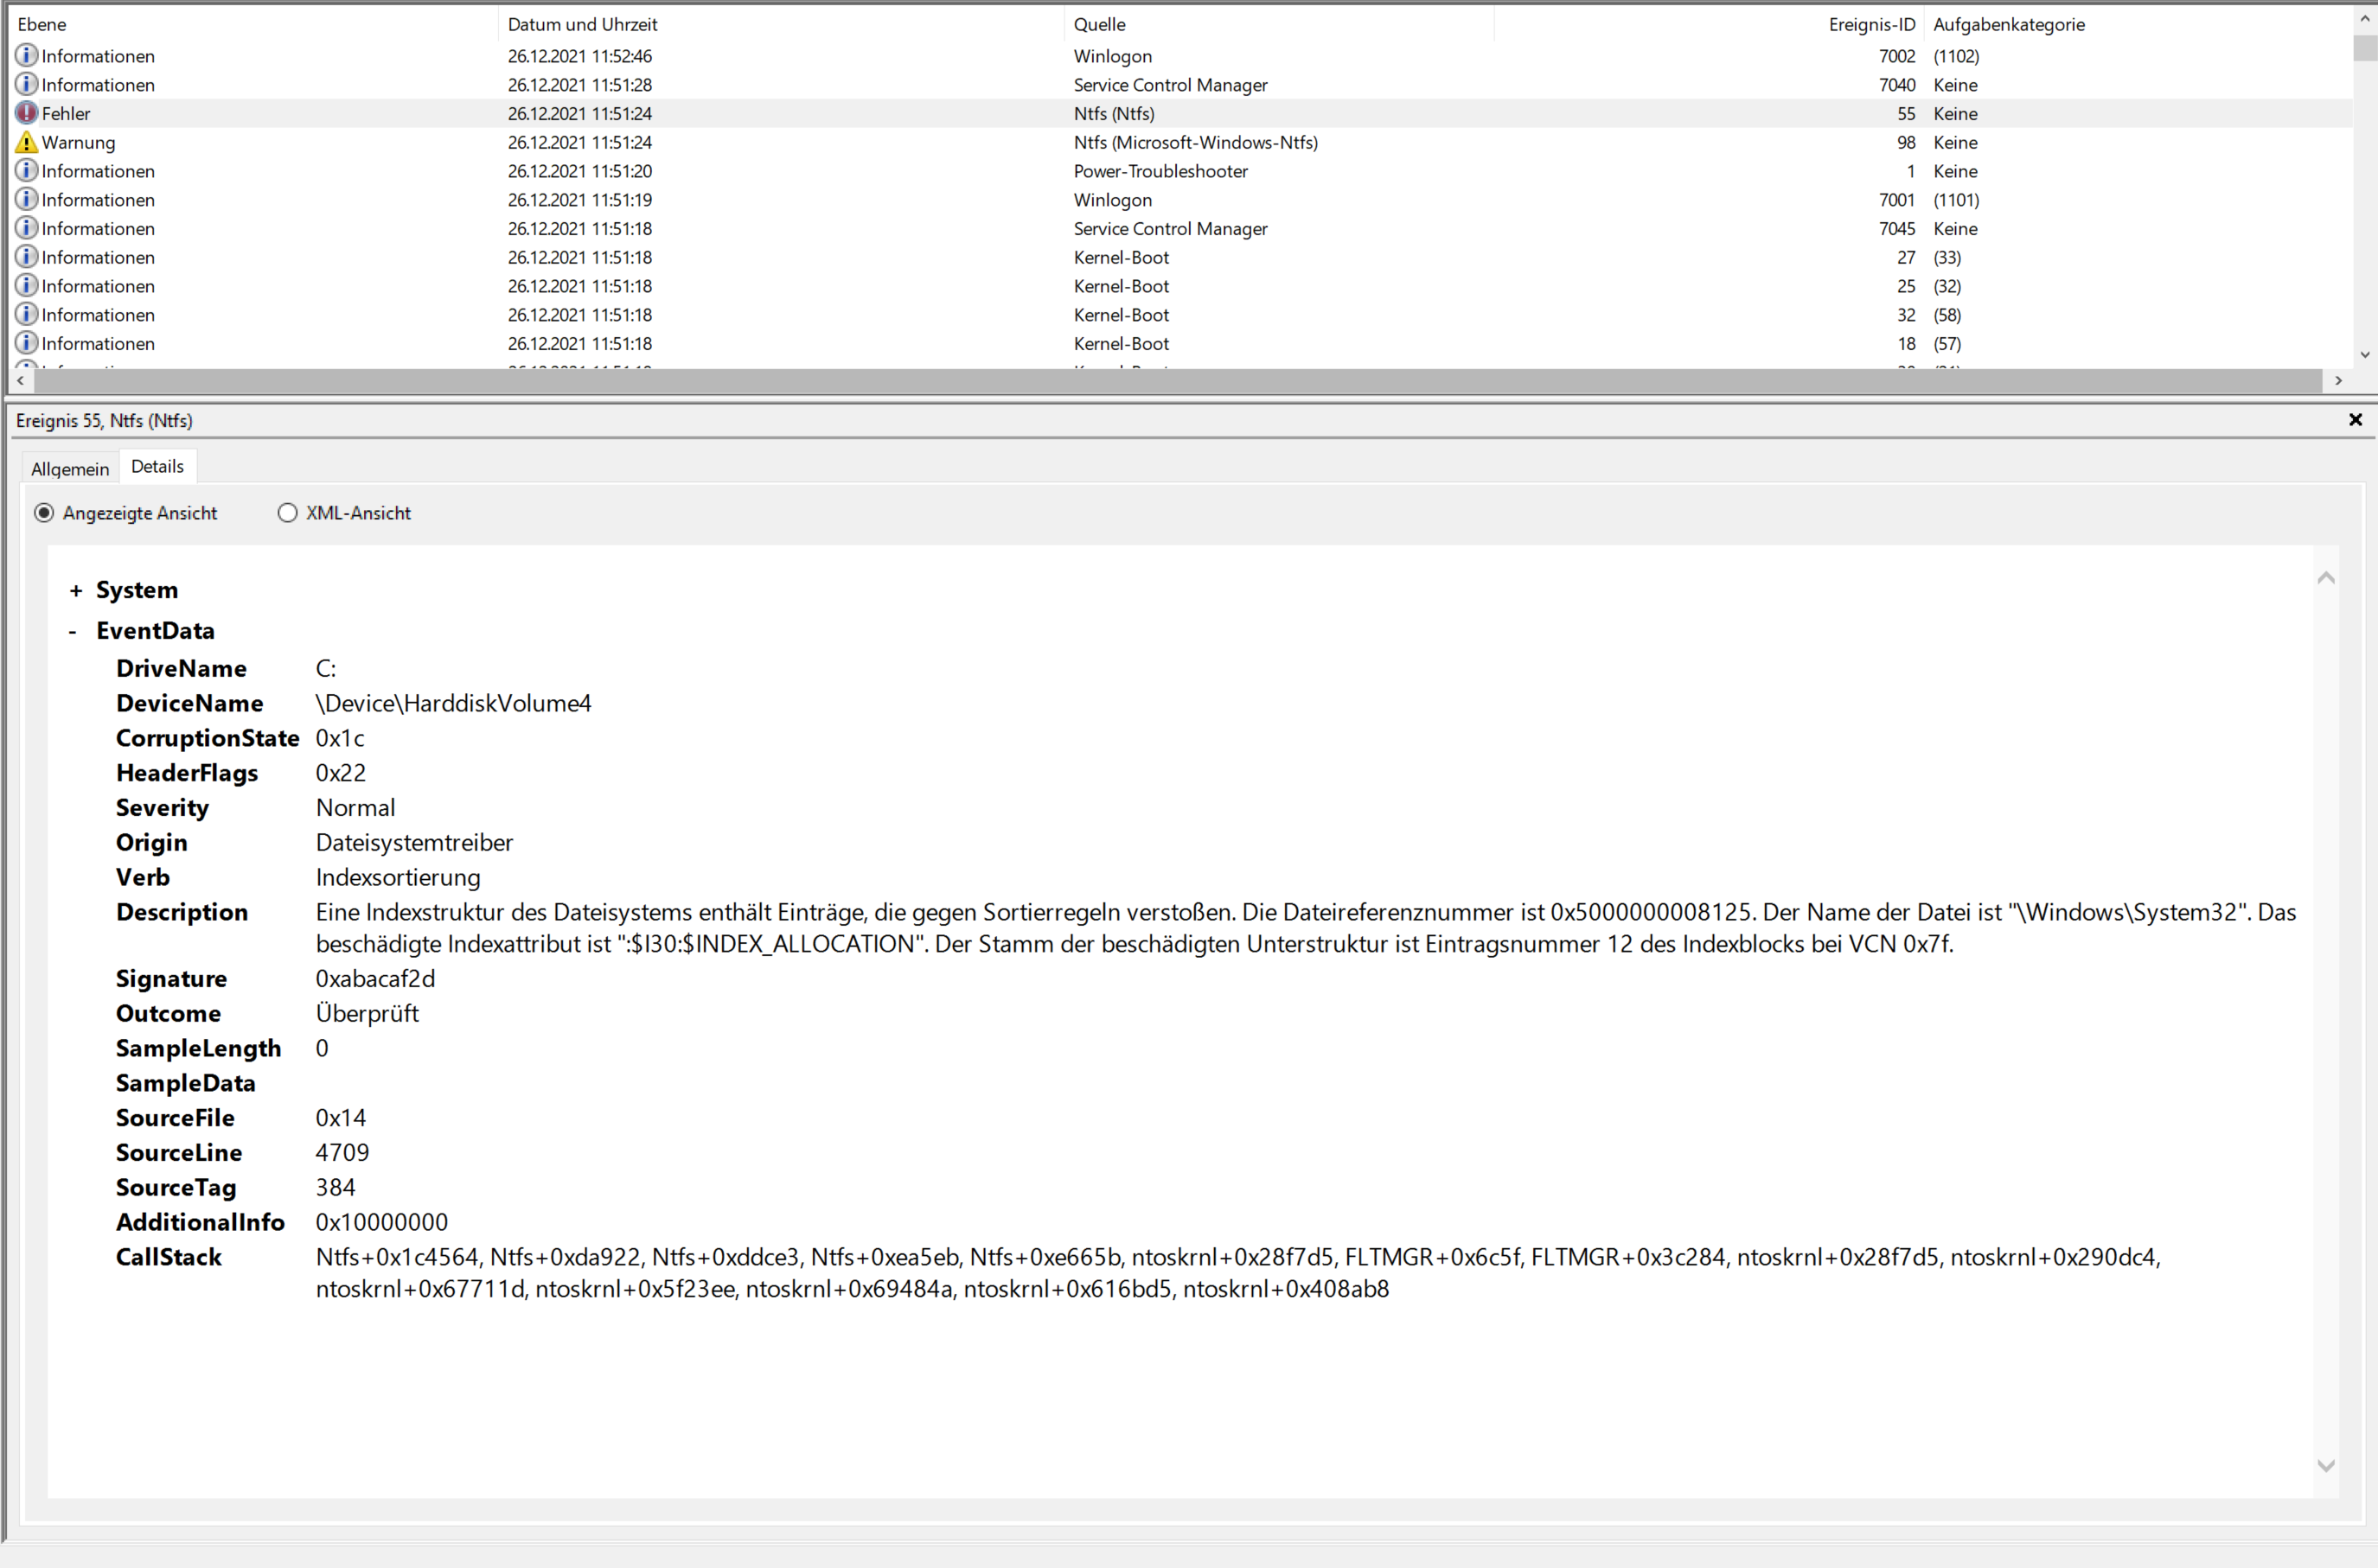
Task: Open the Details tab
Action: click(157, 467)
